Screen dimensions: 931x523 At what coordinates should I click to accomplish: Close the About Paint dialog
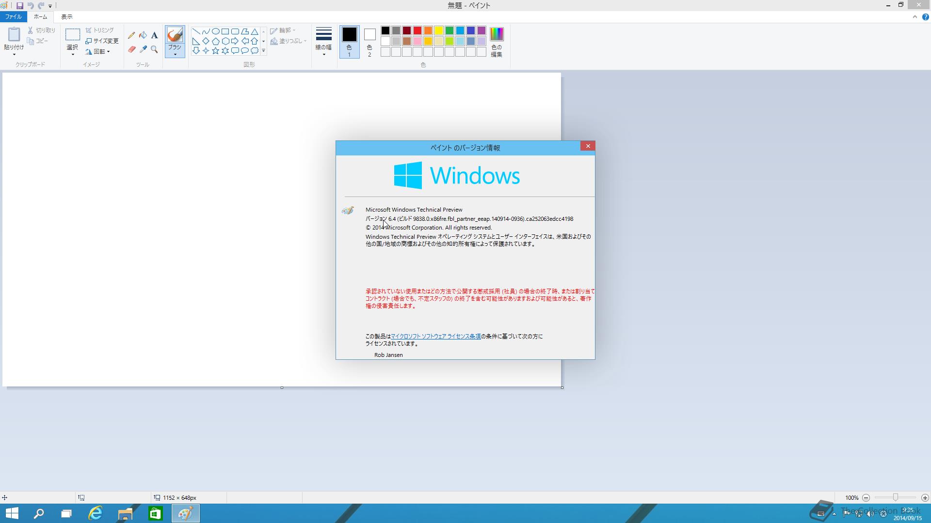588,146
